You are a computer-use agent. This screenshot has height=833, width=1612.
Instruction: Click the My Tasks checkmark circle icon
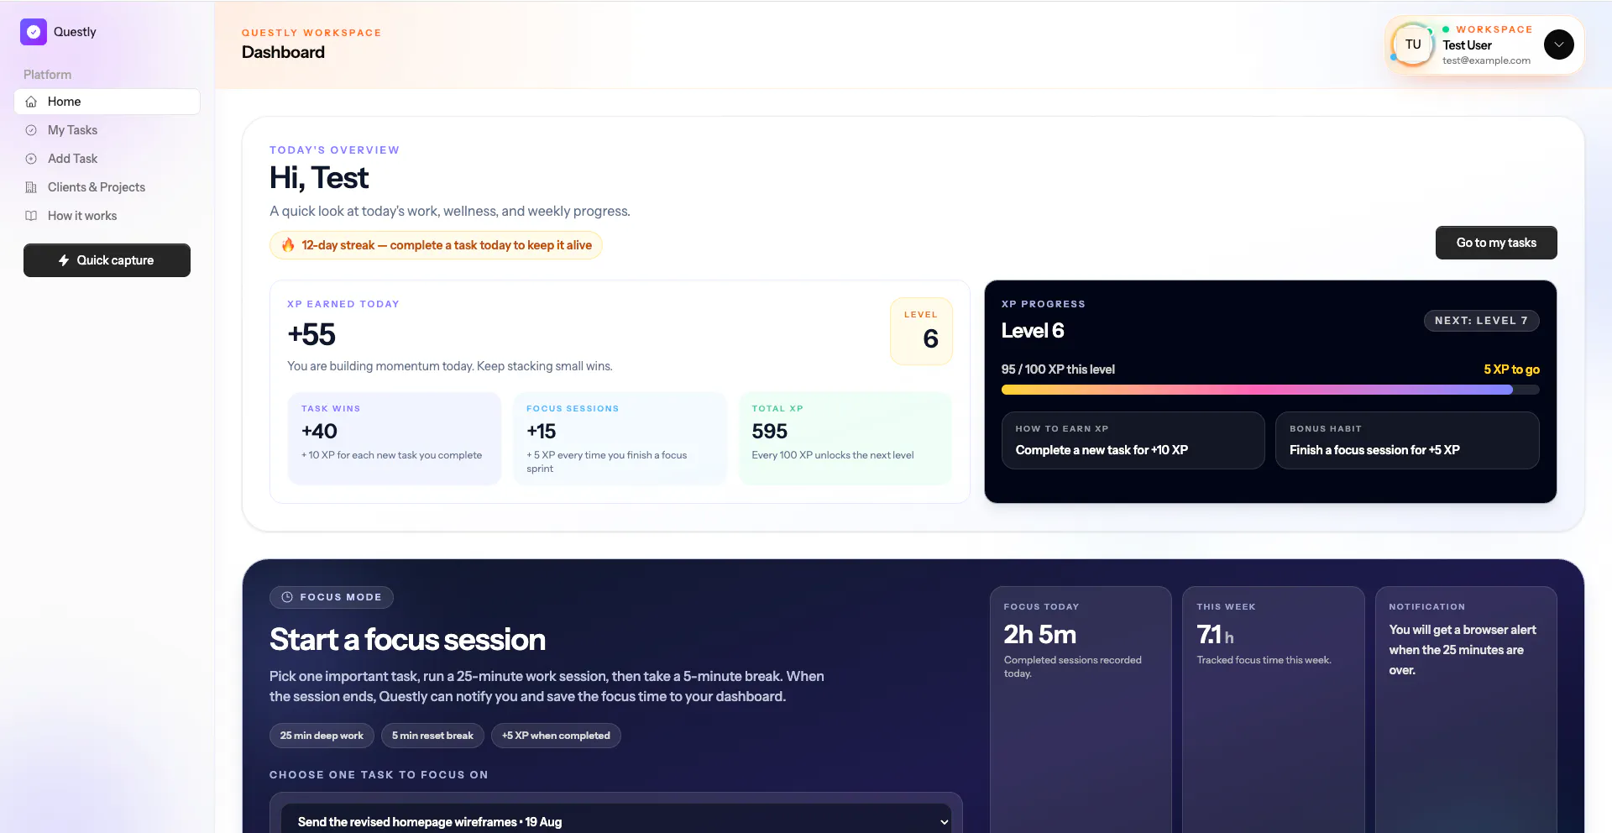[31, 130]
